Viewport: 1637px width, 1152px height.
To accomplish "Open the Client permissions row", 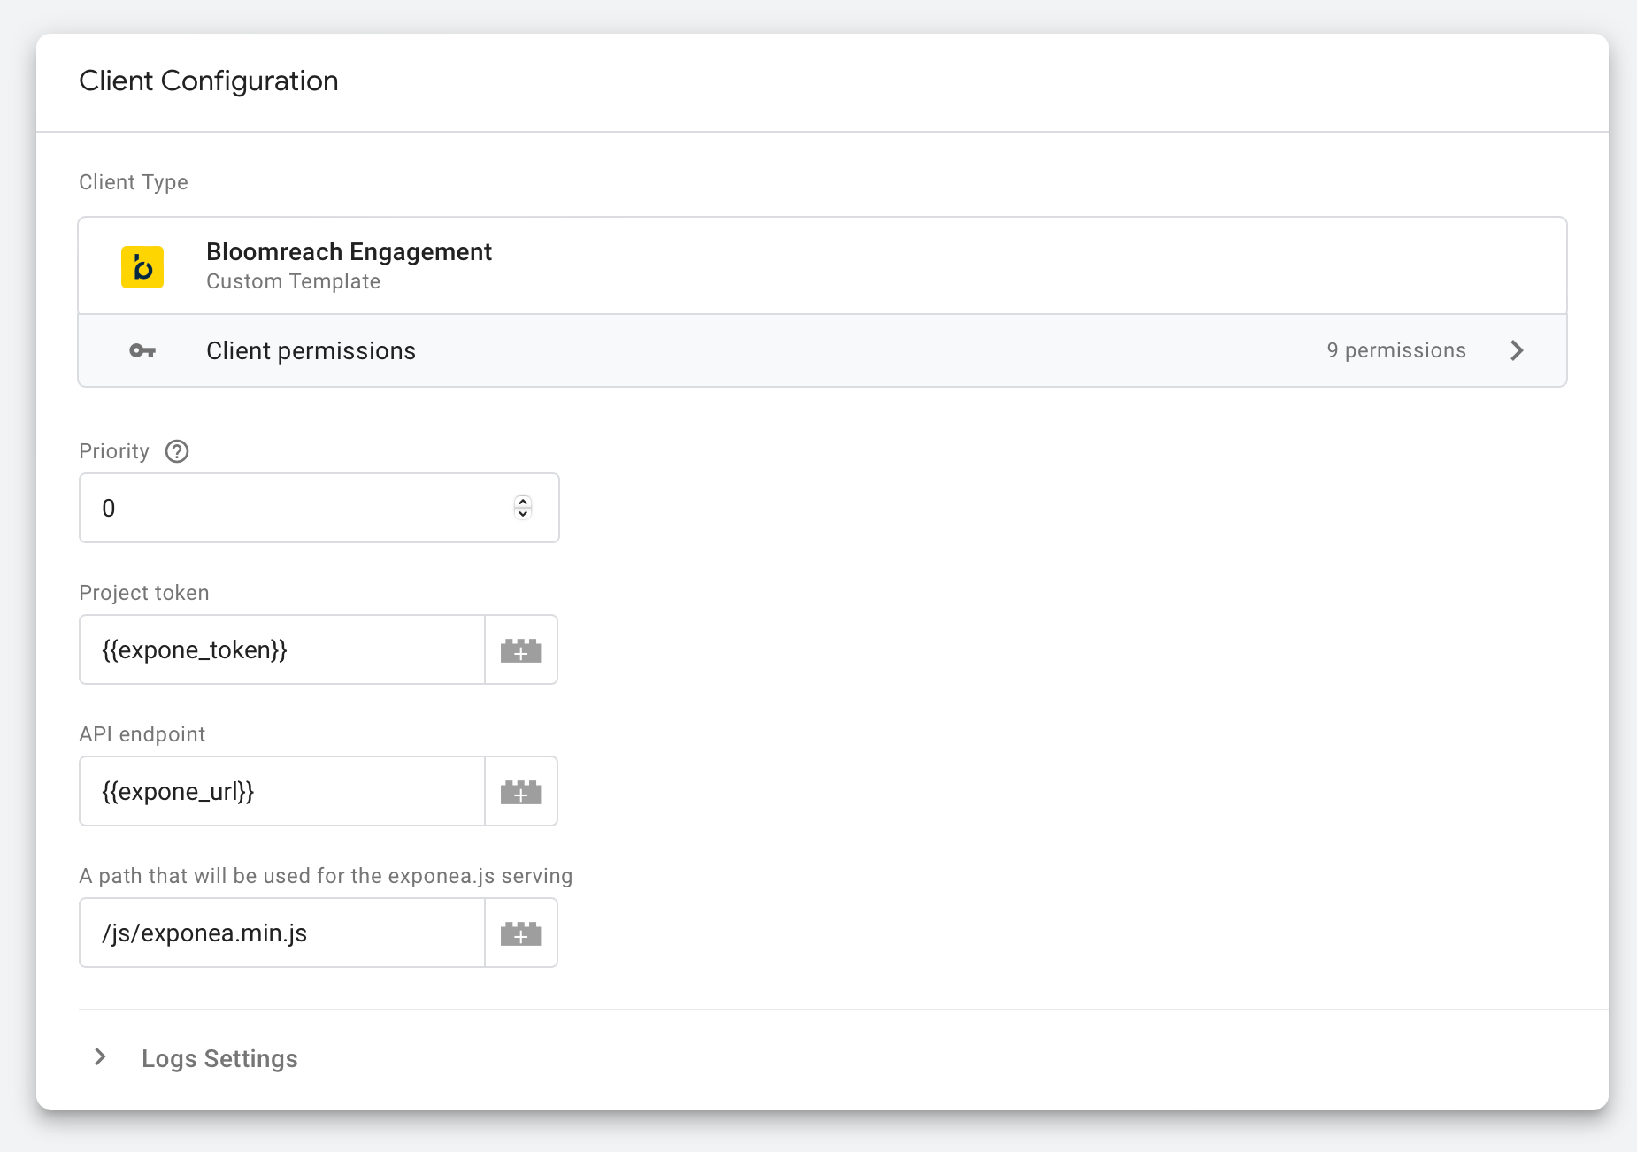I will tap(823, 350).
